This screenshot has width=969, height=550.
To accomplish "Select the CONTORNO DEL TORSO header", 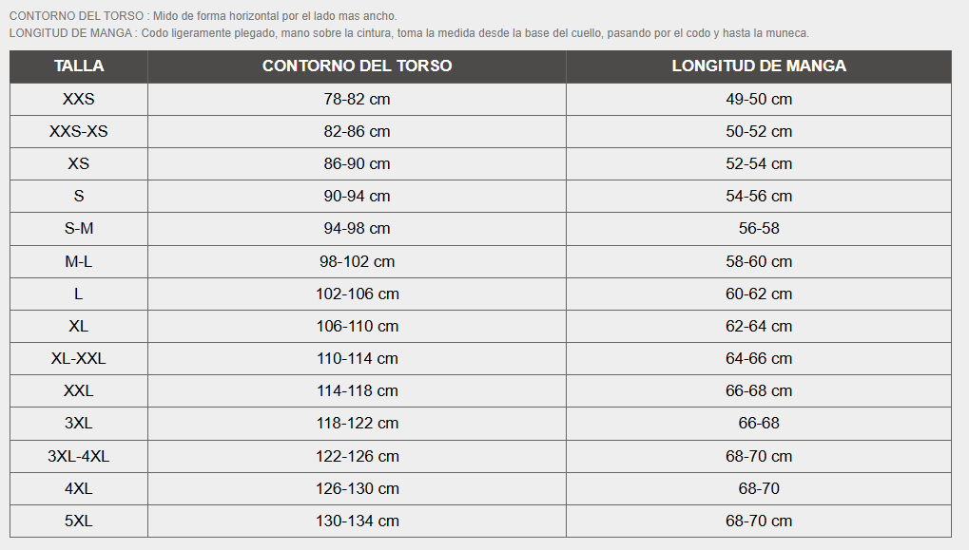I will click(357, 66).
